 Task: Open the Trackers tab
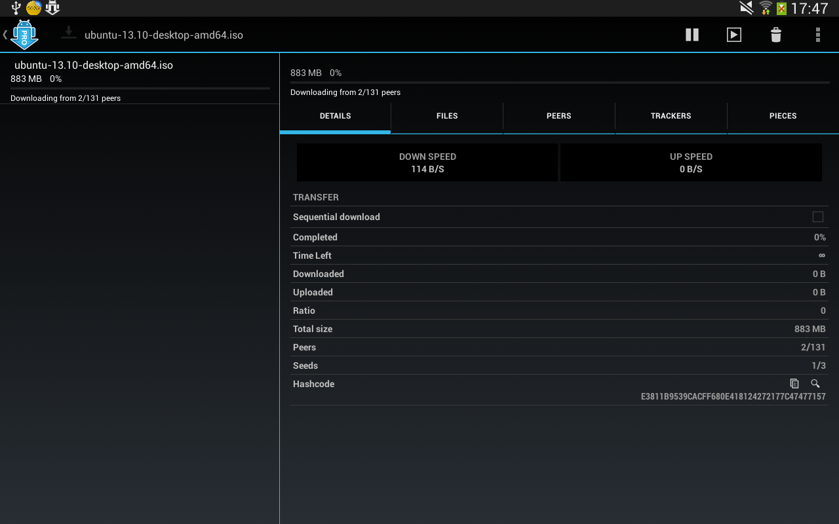point(671,116)
